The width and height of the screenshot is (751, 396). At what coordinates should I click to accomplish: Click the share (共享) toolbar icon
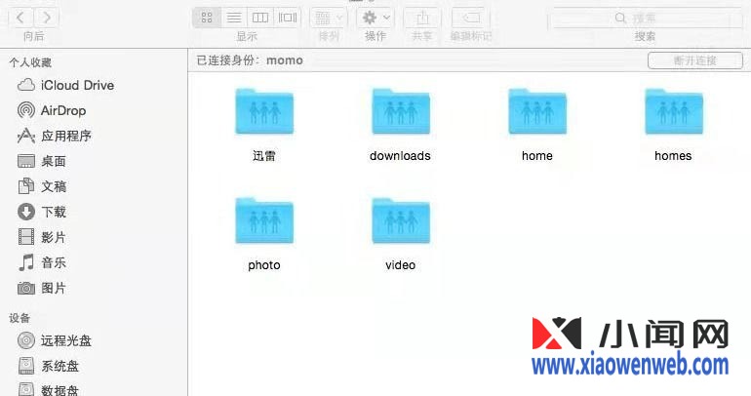(422, 18)
